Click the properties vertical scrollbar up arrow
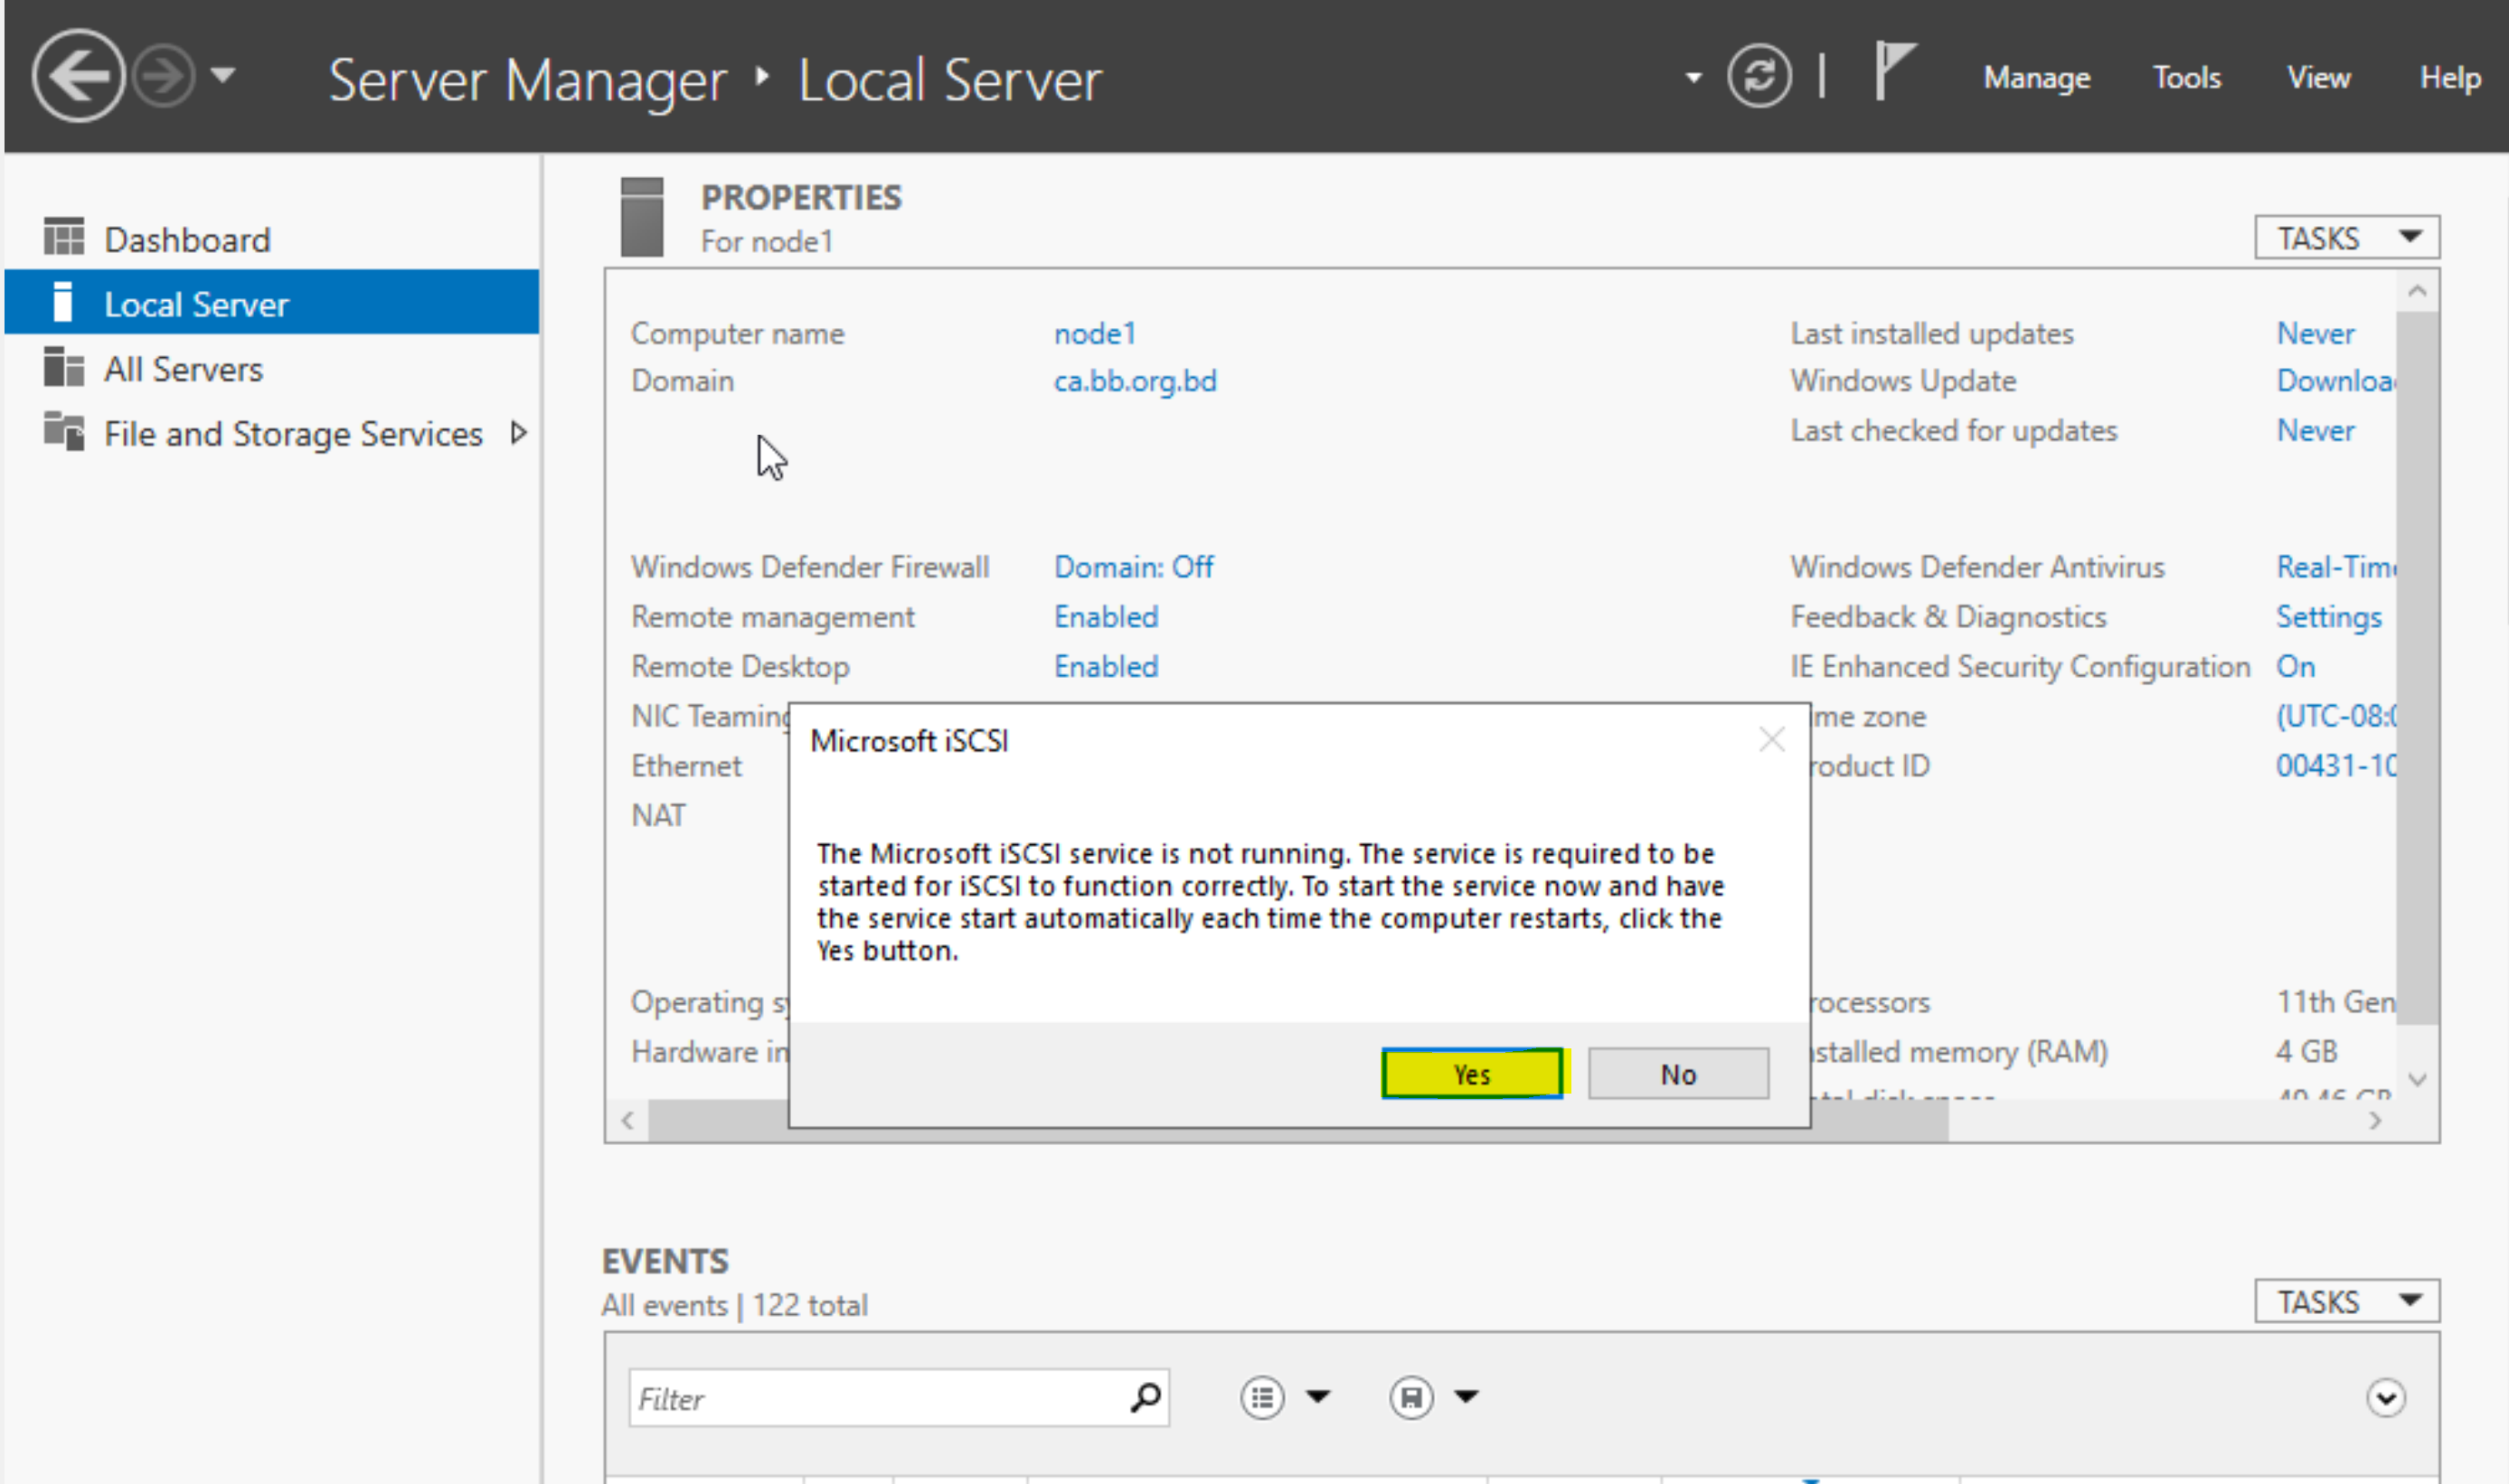 [x=2418, y=291]
